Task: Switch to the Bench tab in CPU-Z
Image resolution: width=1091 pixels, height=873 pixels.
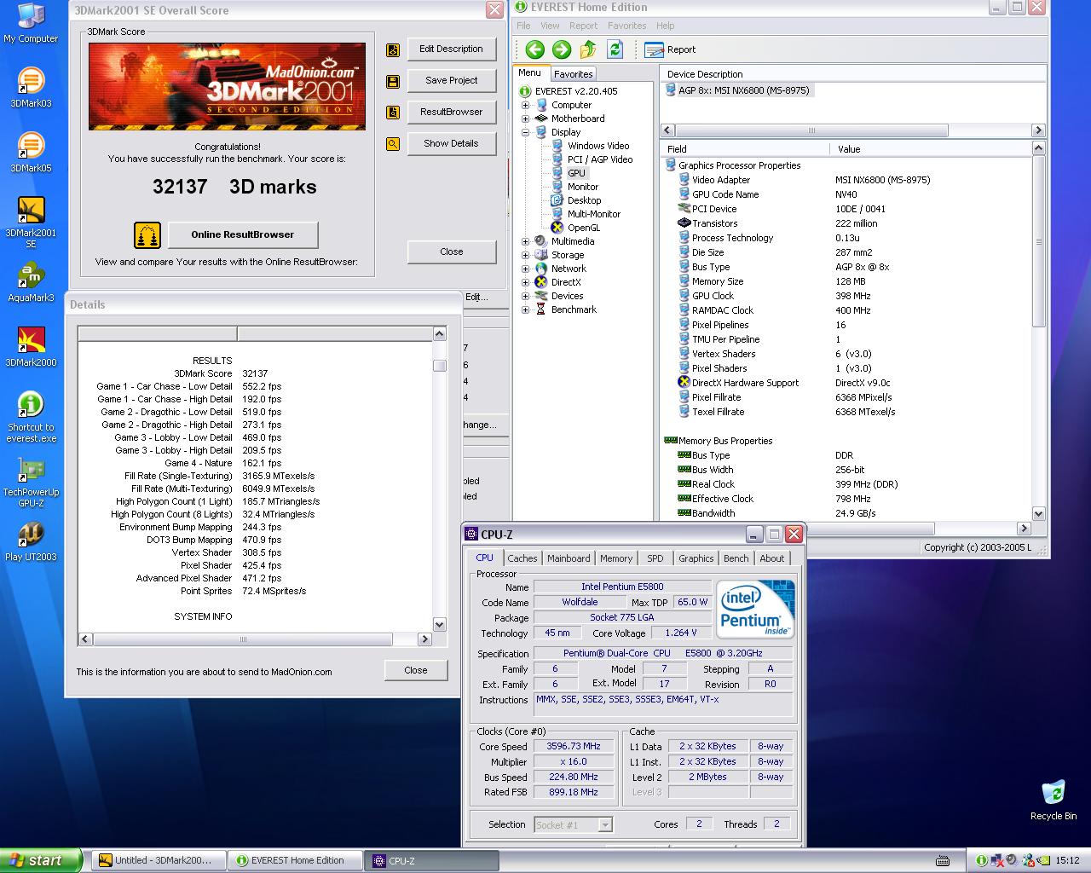Action: click(x=736, y=558)
